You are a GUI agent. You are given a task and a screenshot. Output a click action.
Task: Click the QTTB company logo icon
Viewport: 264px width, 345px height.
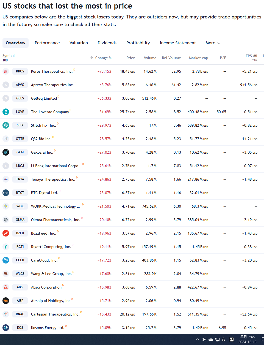click(6, 139)
